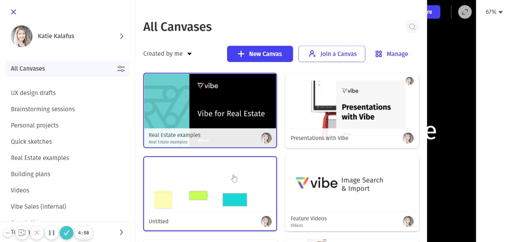Open the Real Estate examples folder in sidebar
Image resolution: width=519 pixels, height=242 pixels.
[40, 158]
